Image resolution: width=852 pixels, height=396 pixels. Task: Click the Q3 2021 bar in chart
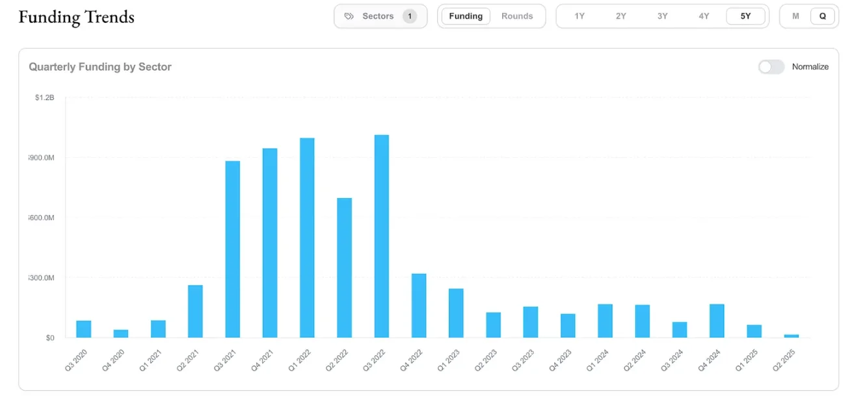[x=232, y=249]
